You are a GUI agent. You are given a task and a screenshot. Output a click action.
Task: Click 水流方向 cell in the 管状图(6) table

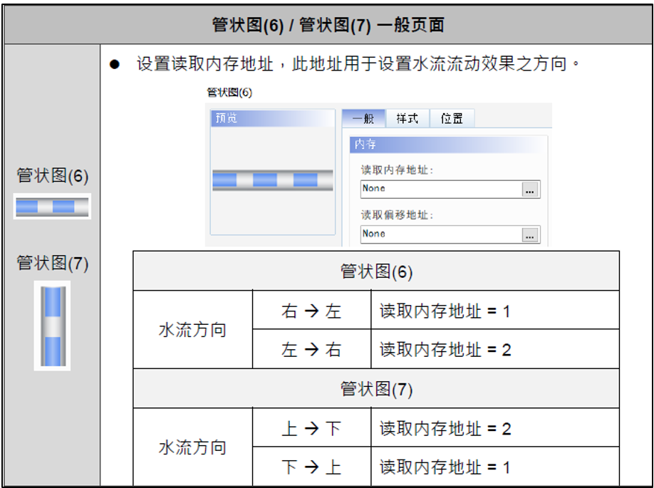192,331
